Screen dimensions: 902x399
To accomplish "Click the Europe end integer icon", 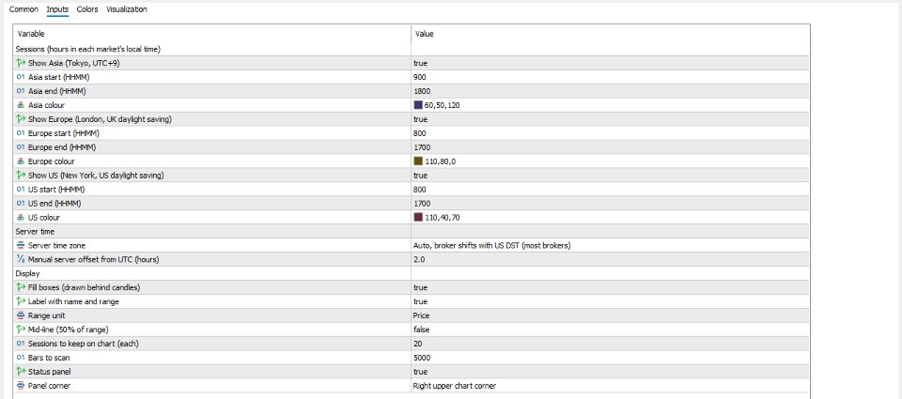I will coord(22,147).
